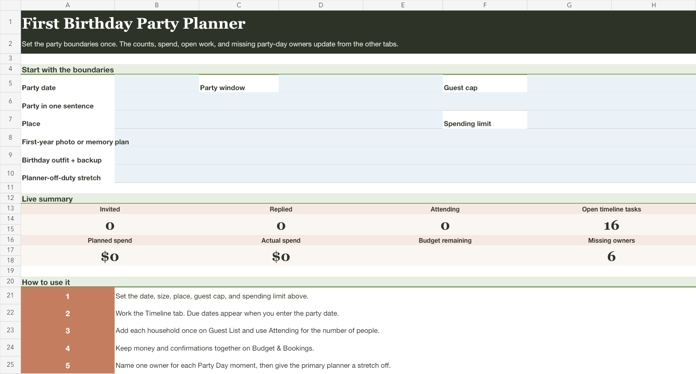
Task: Click the 'Party in one sentence' label
Action: (x=58, y=106)
